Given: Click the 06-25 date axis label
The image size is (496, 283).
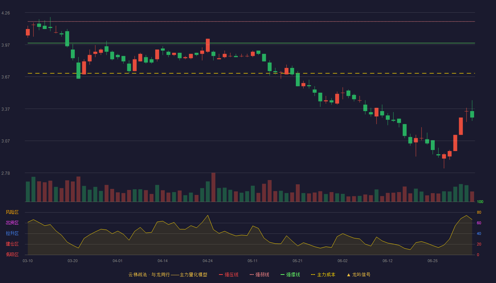Looking at the screenshot, I should pyautogui.click(x=433, y=261).
